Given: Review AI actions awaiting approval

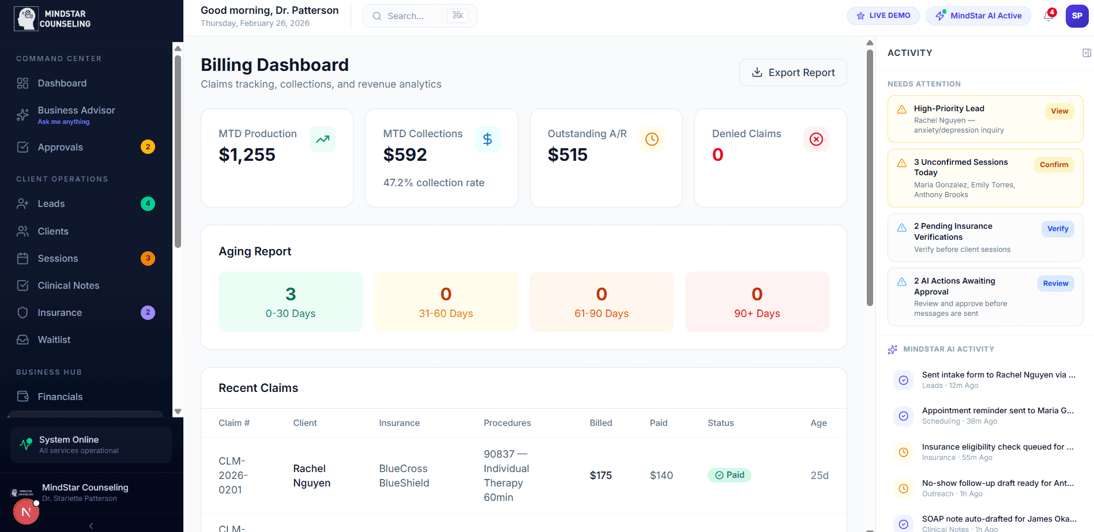Looking at the screenshot, I should click(1055, 283).
